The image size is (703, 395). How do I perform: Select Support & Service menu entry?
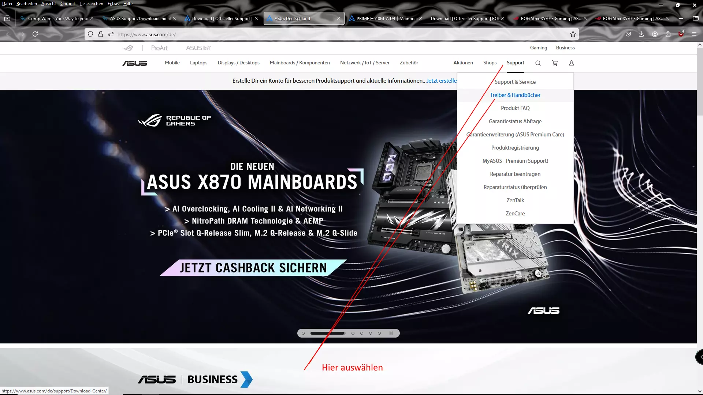515,82
